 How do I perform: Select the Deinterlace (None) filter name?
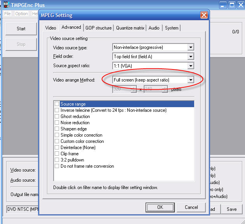coord(78,148)
